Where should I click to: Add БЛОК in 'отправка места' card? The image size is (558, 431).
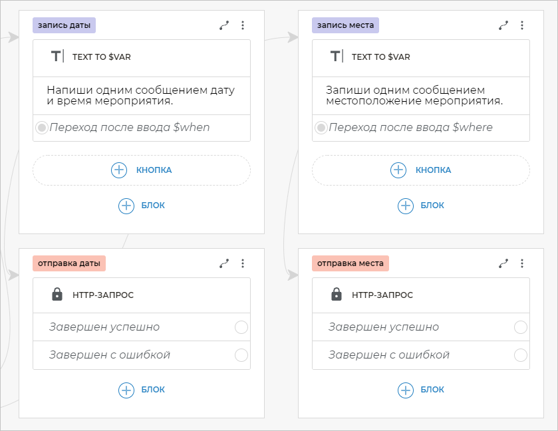(x=421, y=390)
